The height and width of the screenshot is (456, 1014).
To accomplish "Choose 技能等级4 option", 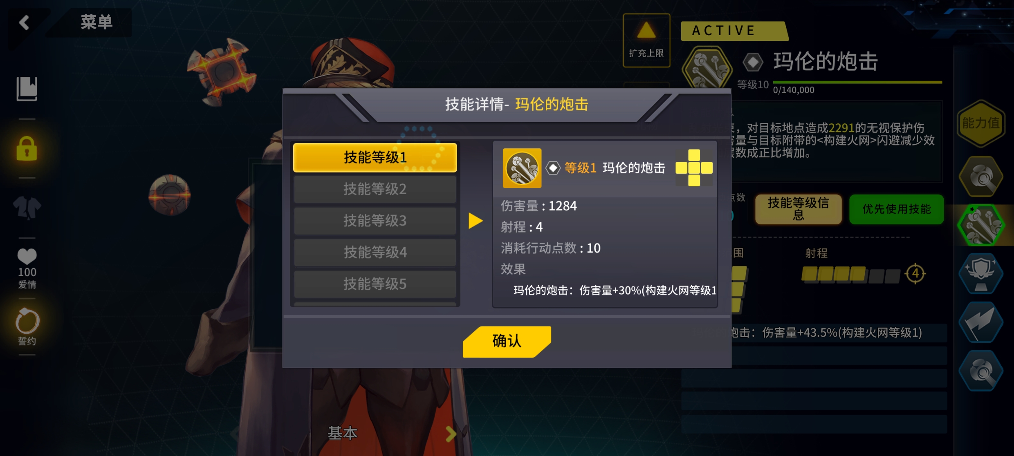I will (x=375, y=252).
